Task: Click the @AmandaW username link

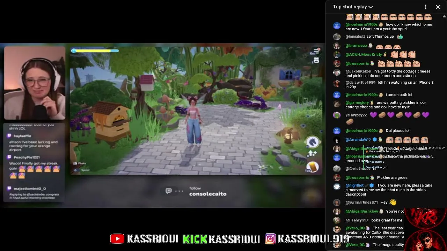Action: point(358,140)
